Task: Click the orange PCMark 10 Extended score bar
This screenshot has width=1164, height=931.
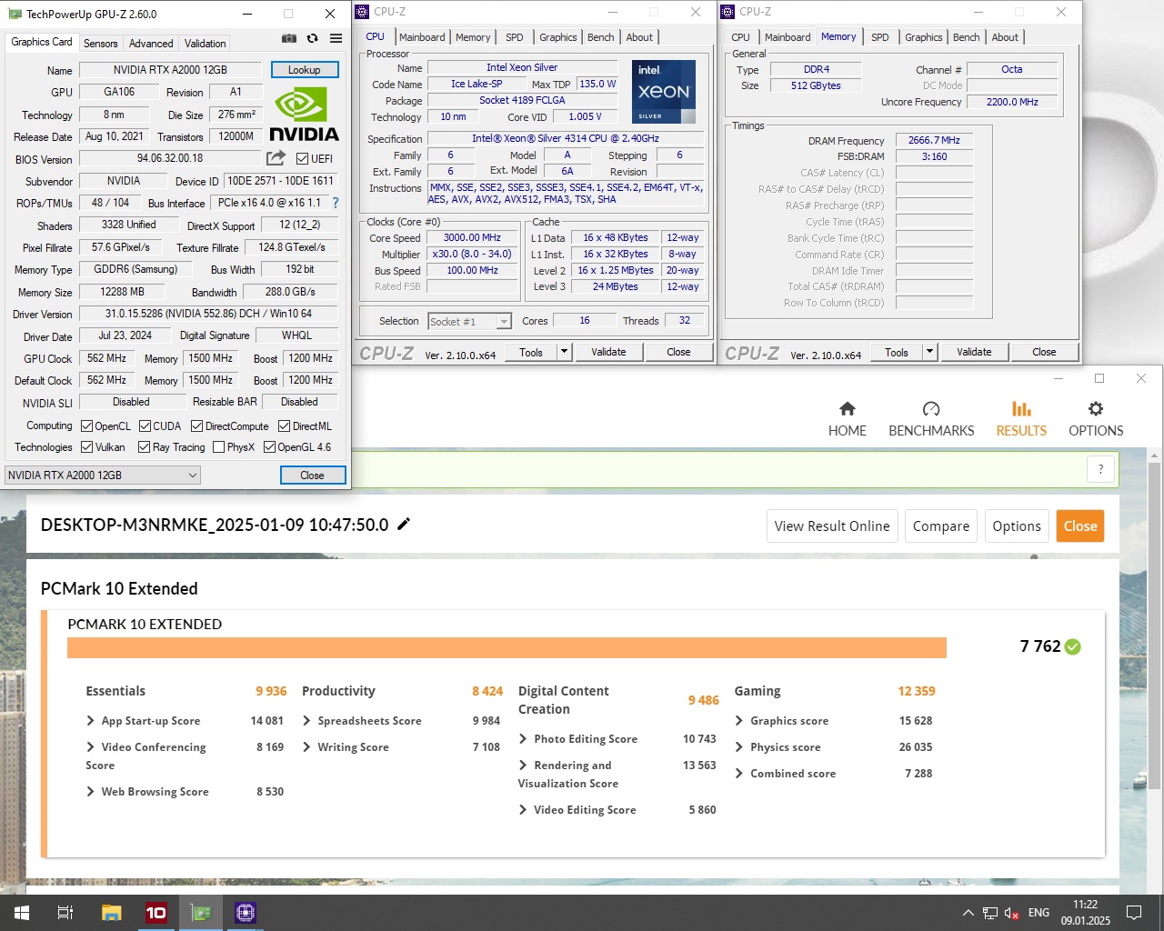Action: click(x=507, y=647)
